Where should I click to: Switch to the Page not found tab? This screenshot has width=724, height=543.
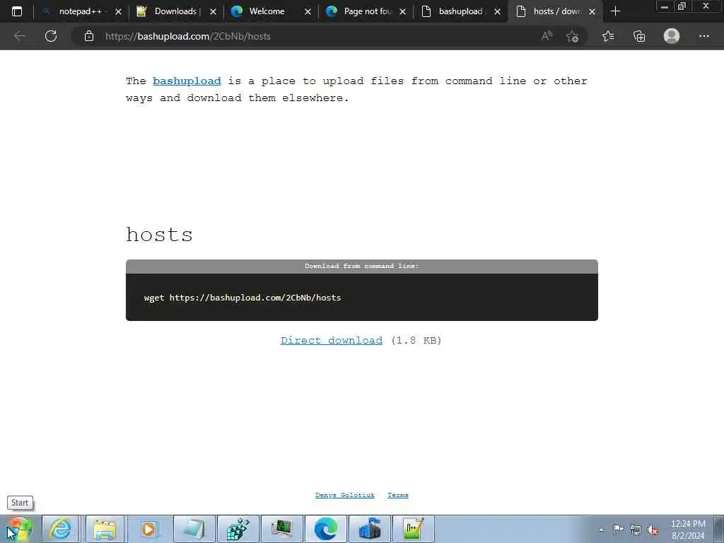point(366,11)
